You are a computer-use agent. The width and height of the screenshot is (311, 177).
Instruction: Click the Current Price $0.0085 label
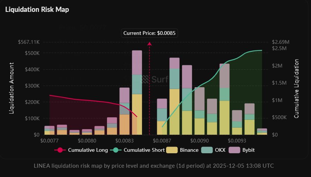click(x=150, y=33)
